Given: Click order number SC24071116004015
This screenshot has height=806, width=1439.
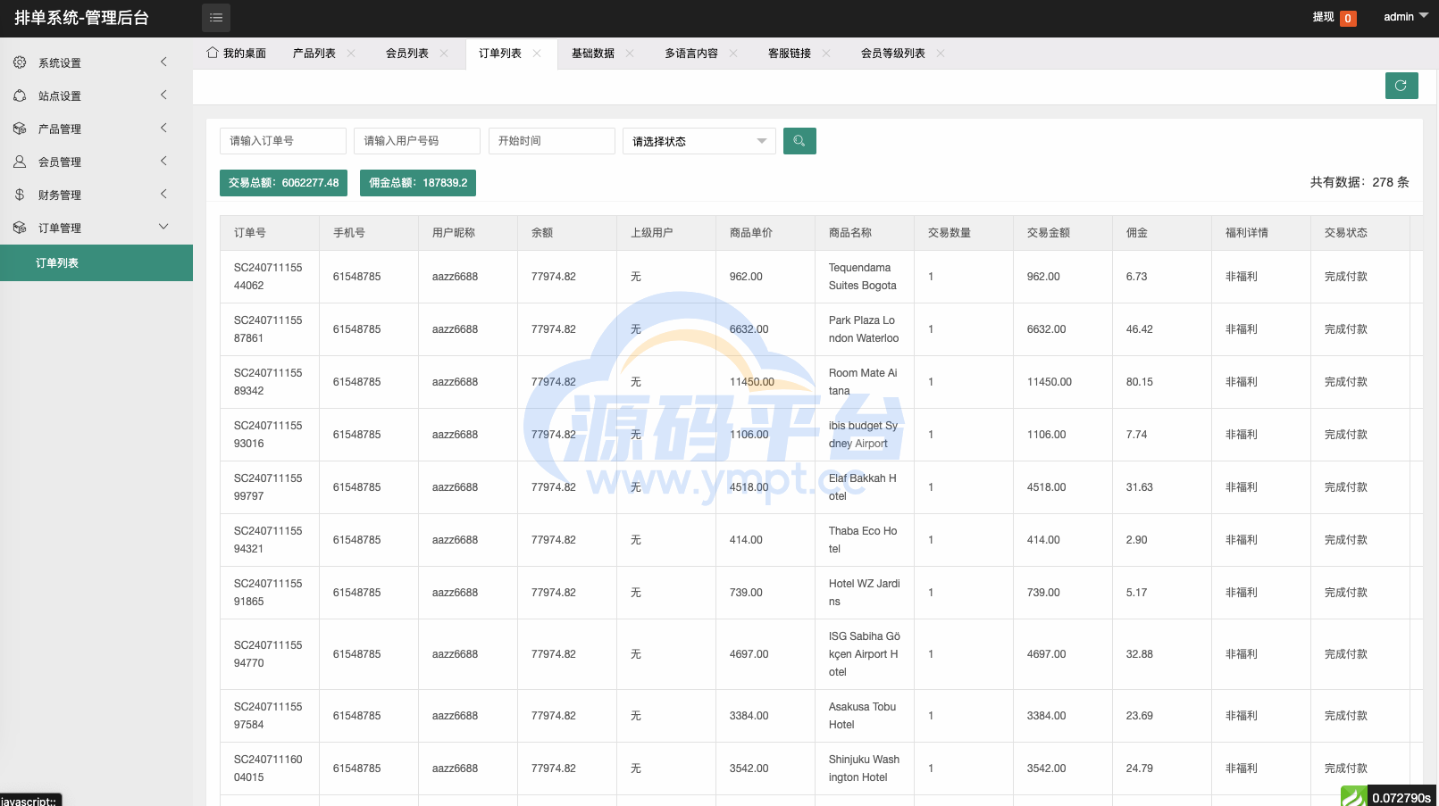Looking at the screenshot, I should tap(268, 769).
